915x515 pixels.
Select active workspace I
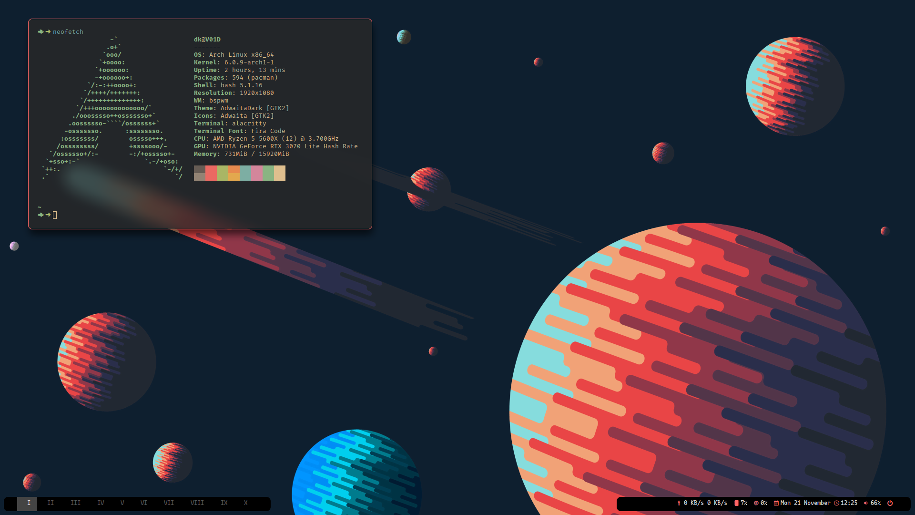tap(29, 503)
